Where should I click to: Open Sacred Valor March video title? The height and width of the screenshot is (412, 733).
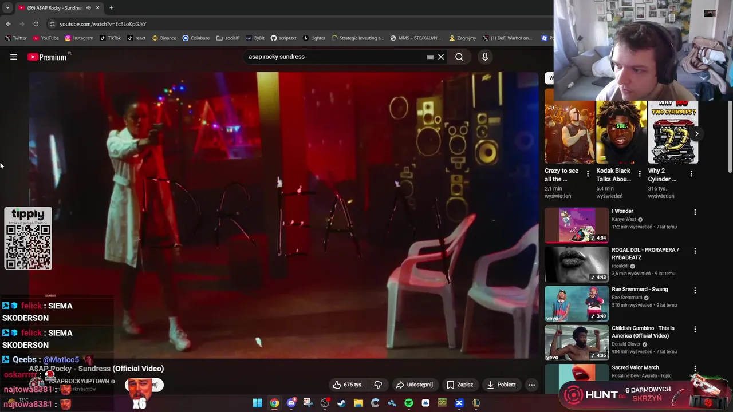[x=635, y=367]
